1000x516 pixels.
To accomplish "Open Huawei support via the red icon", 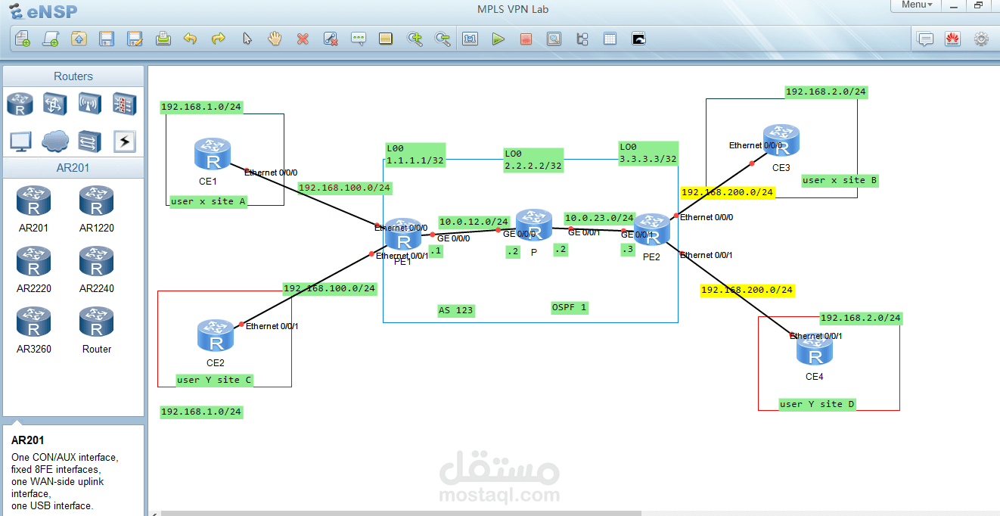I will (x=952, y=39).
